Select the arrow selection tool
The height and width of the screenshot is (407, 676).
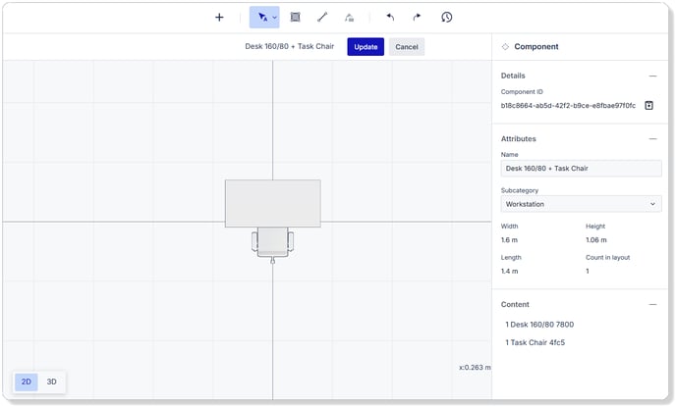[262, 18]
